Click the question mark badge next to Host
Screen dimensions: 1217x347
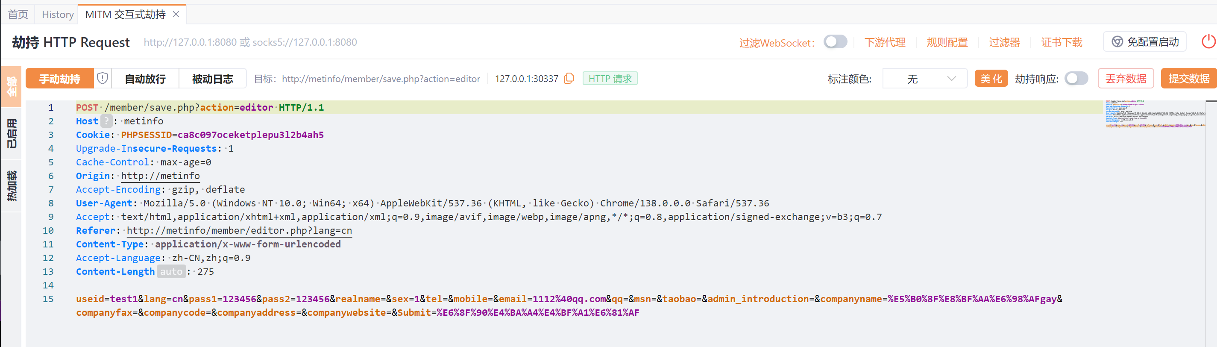106,121
